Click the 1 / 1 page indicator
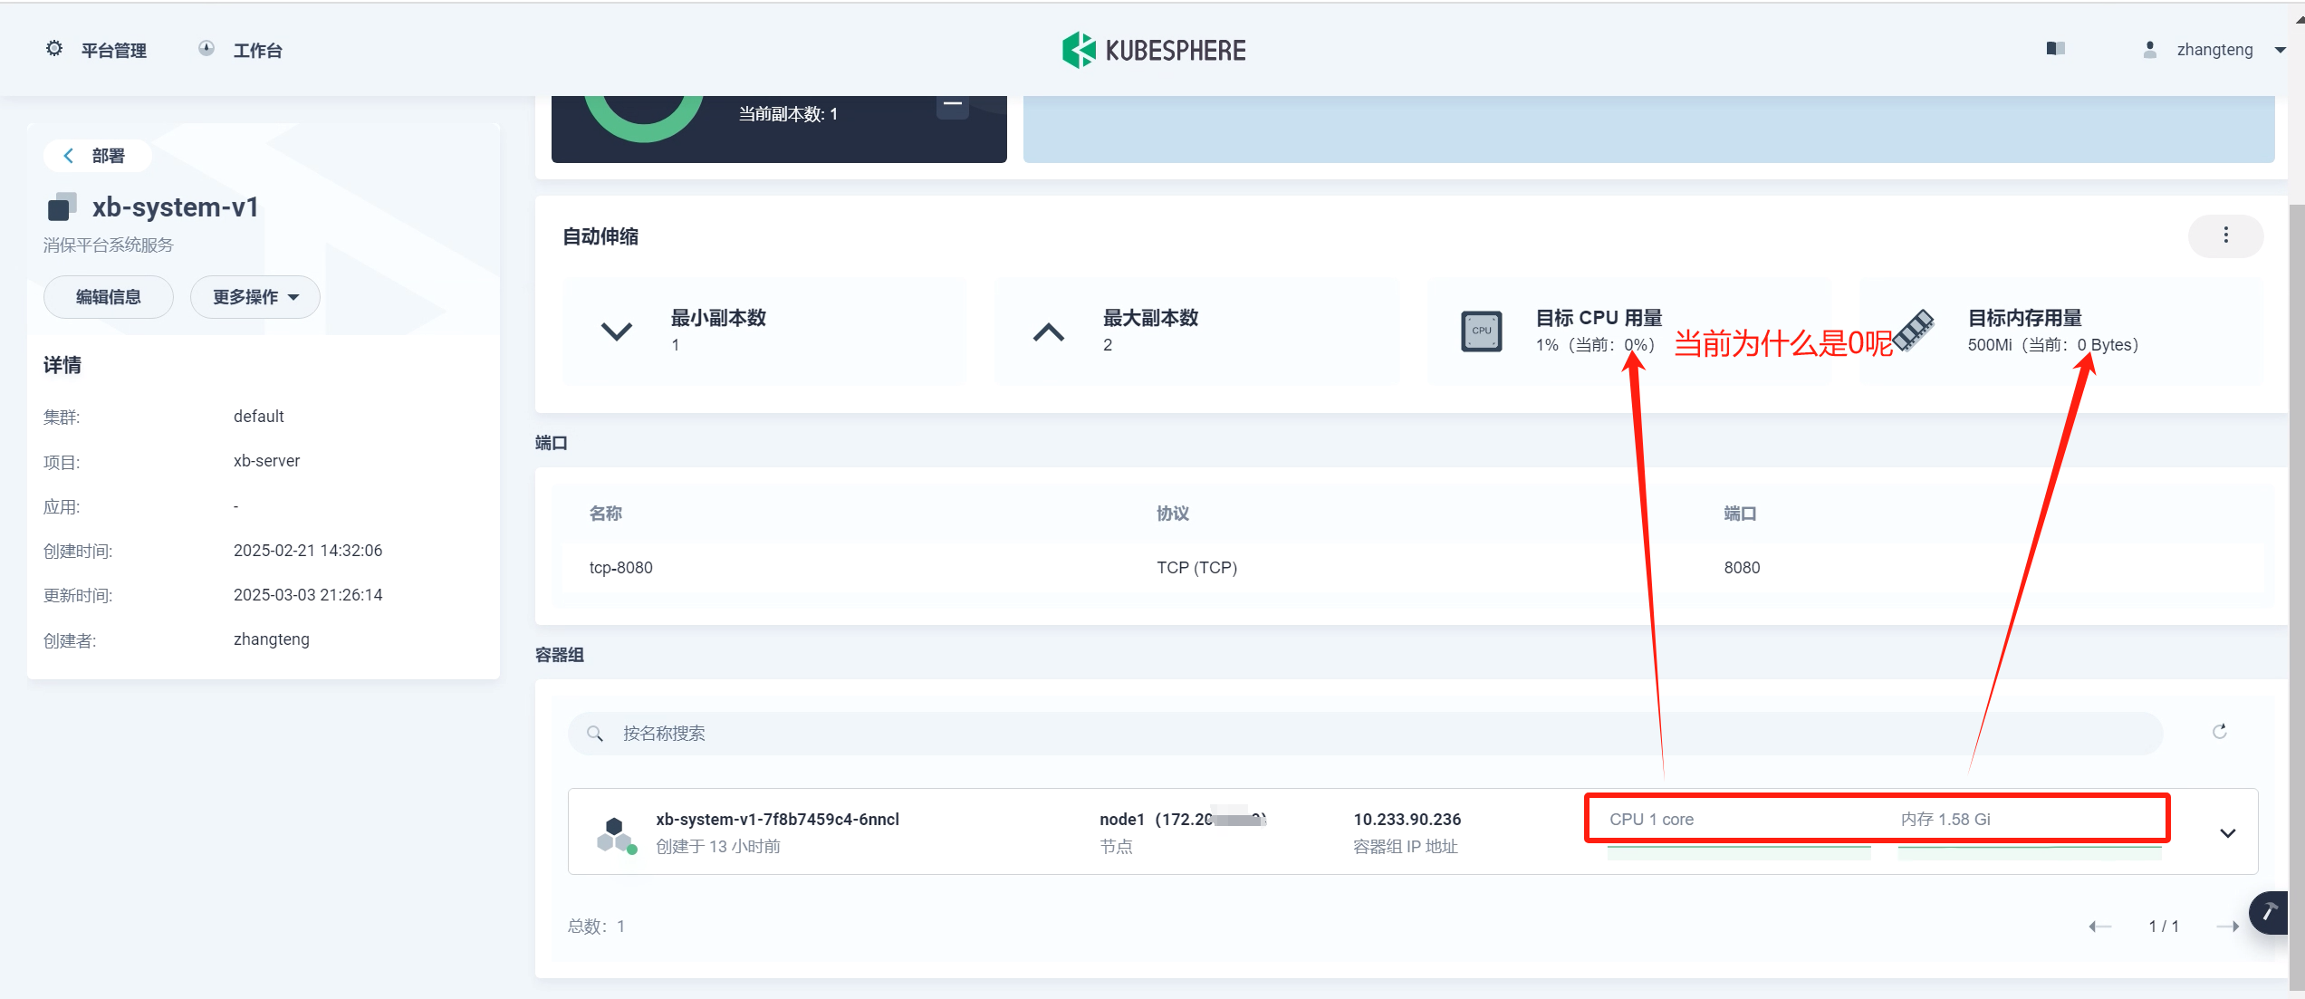 pyautogui.click(x=2164, y=926)
